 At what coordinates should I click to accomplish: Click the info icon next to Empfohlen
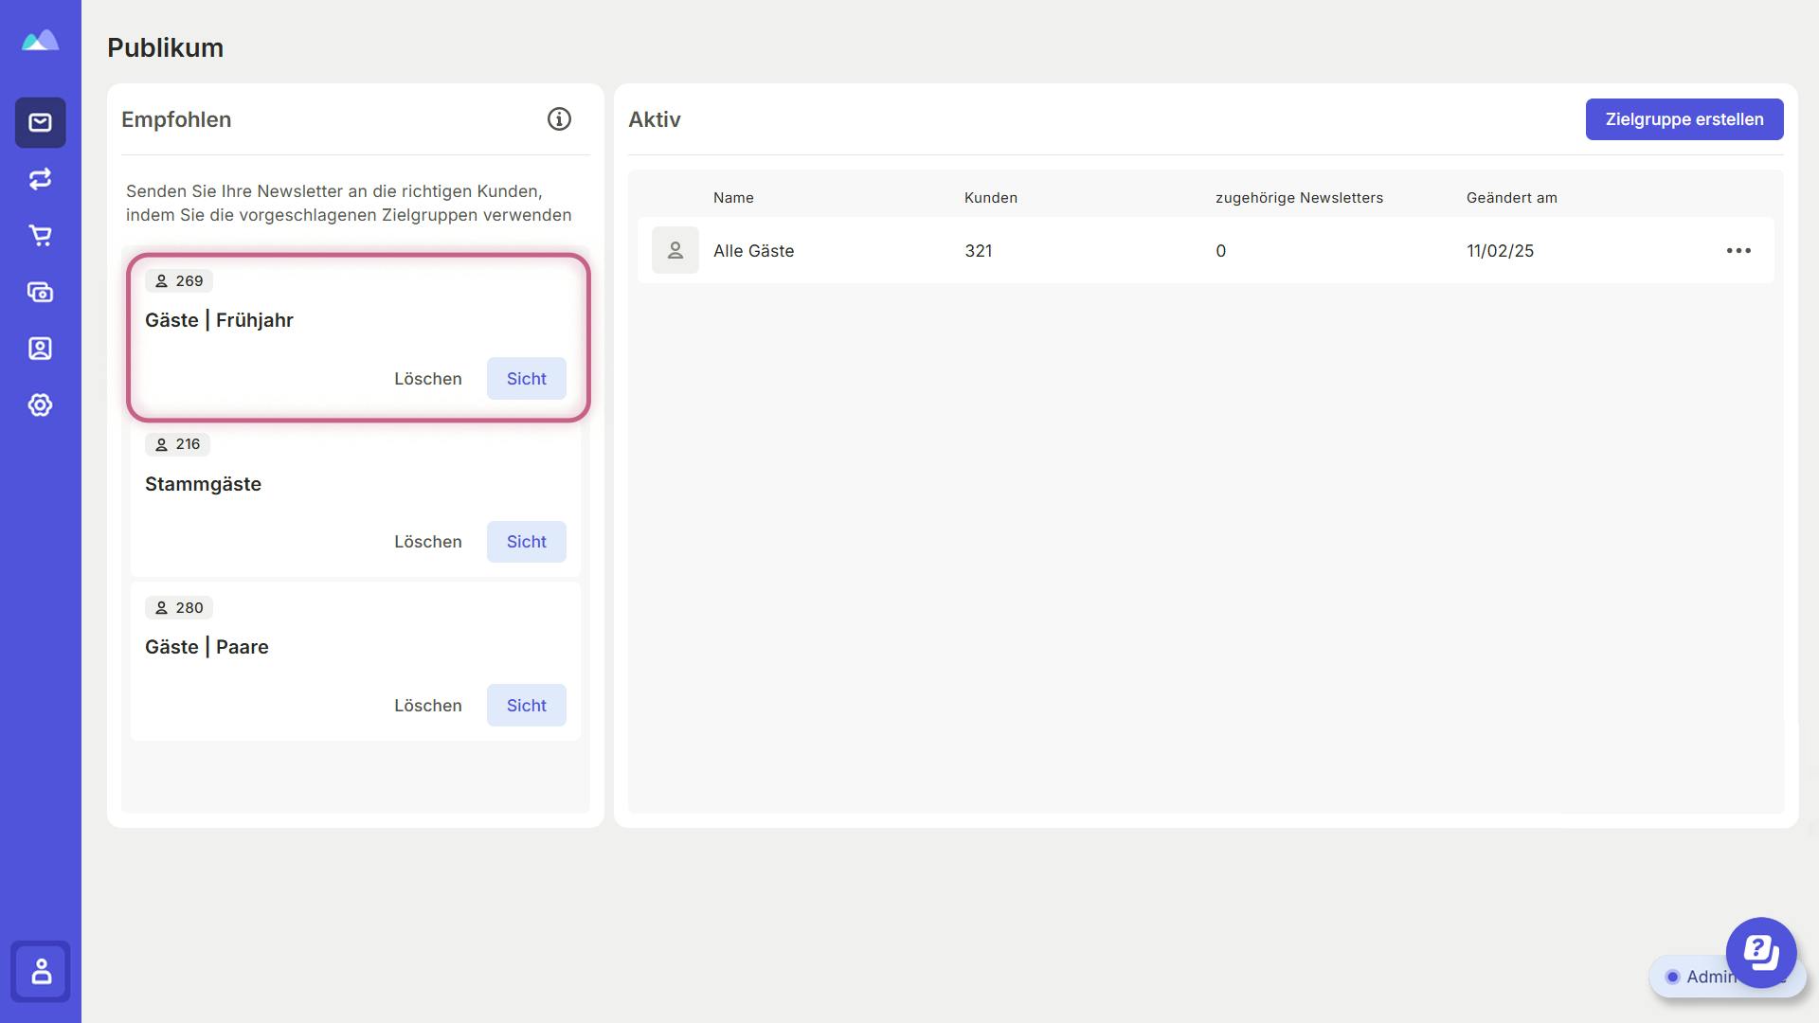pyautogui.click(x=559, y=119)
